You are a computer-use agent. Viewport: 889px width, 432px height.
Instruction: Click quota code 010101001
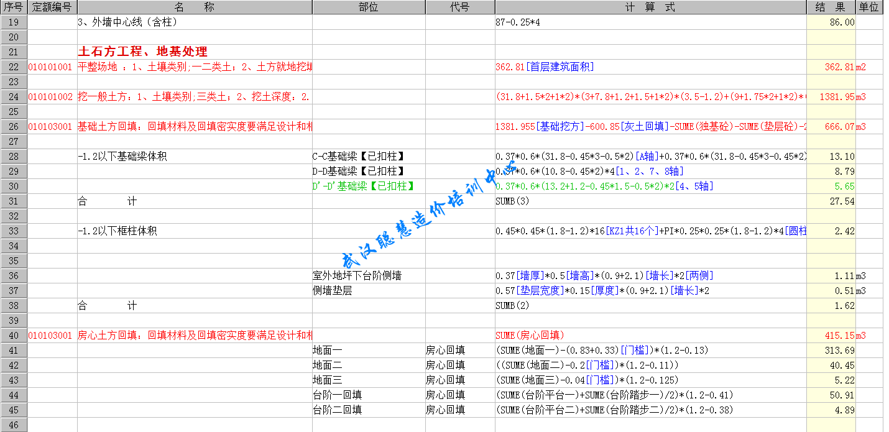coord(52,67)
